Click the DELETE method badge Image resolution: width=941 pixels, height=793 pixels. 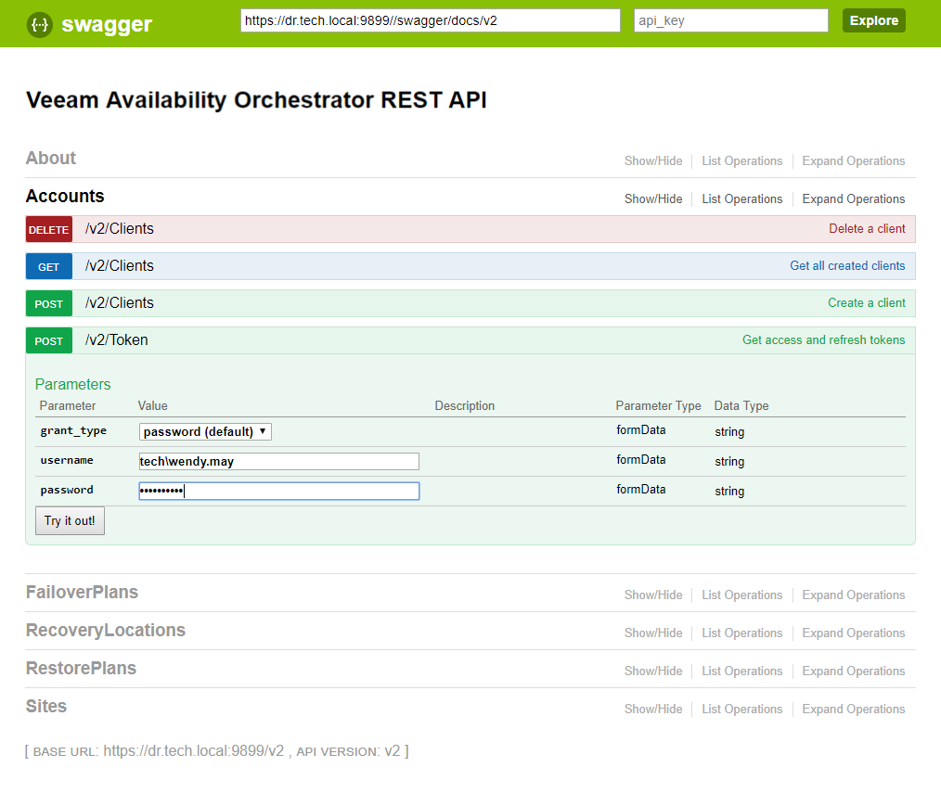click(x=48, y=230)
